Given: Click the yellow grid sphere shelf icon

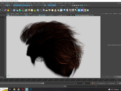Looking at the screenshot, I should click(x=32, y=10).
